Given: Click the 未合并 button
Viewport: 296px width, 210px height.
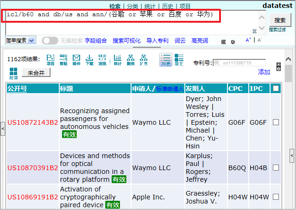Looking at the screenshot, I should (x=36, y=73).
